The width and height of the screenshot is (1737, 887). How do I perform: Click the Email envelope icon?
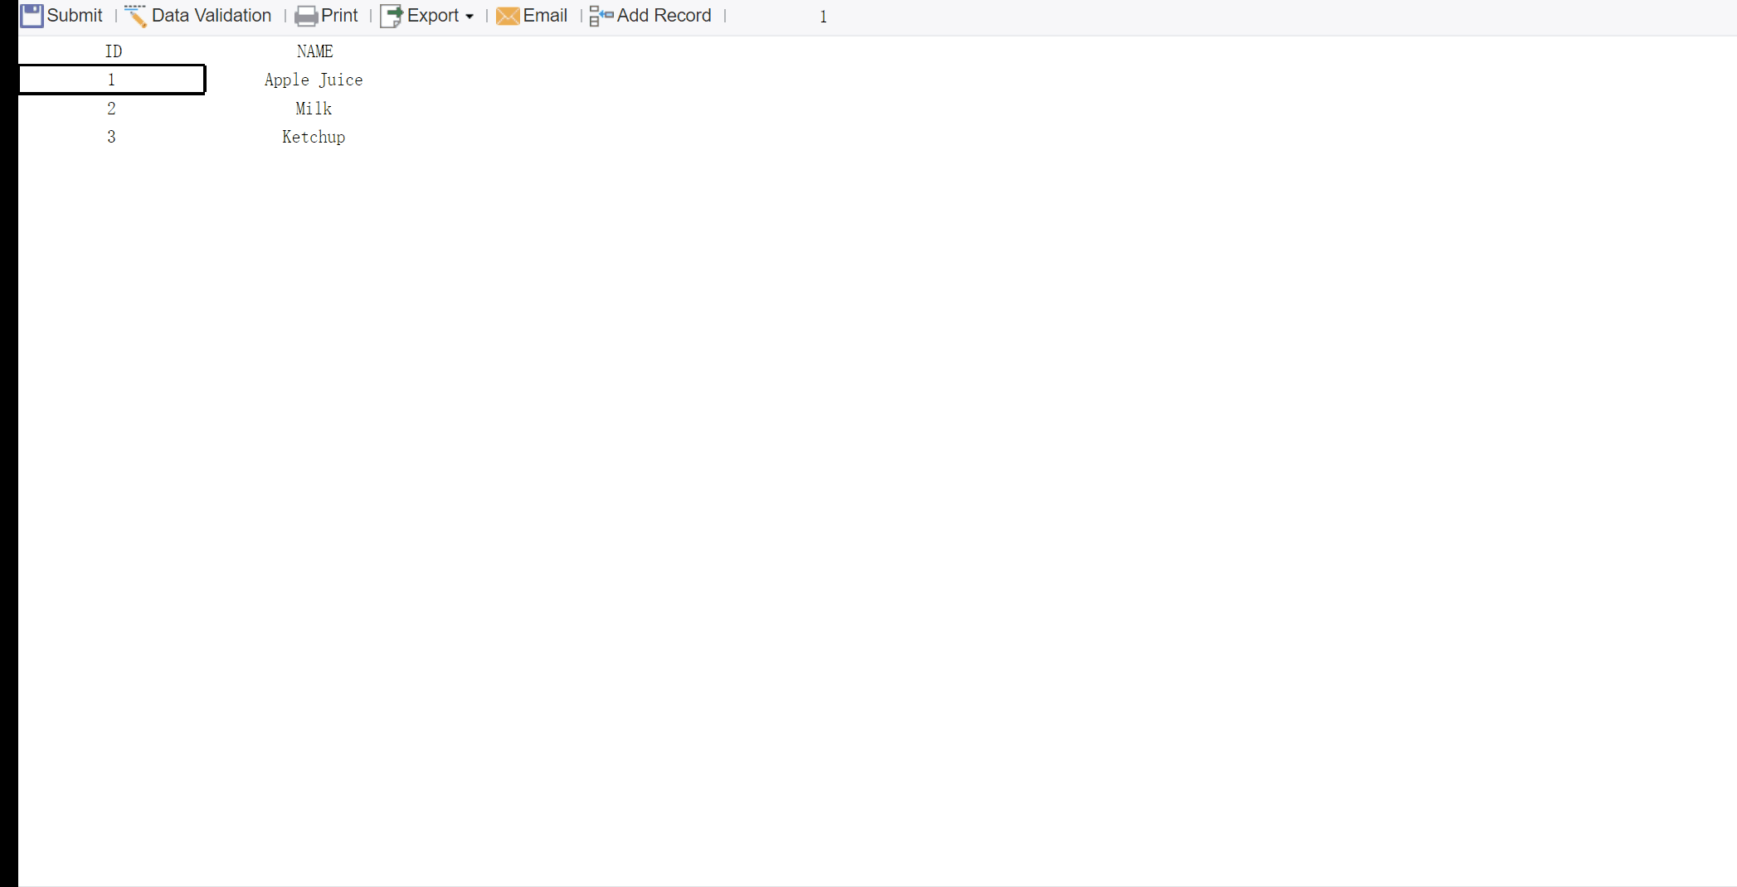click(x=507, y=16)
